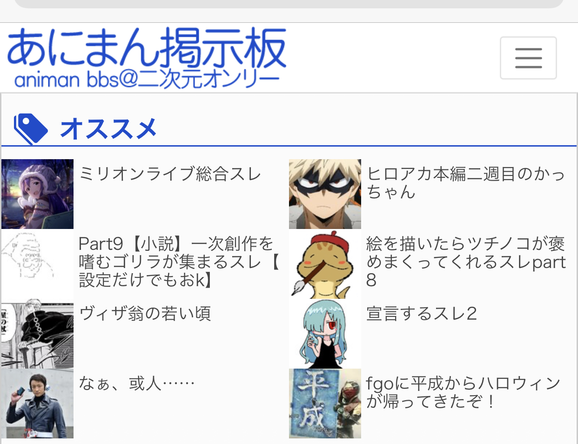Click the あにまん掲示板 site logo

(146, 58)
